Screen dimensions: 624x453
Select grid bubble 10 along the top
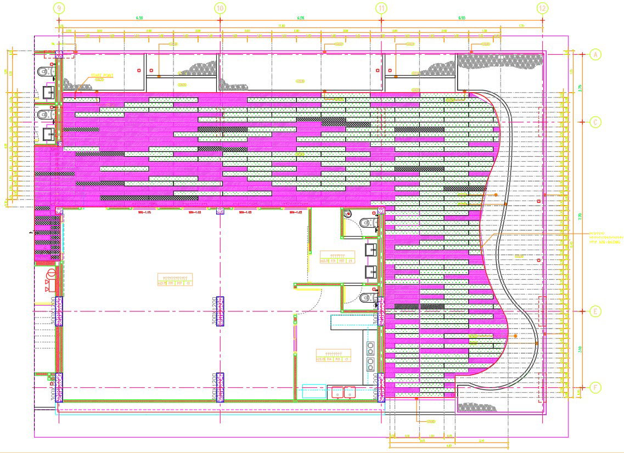click(x=220, y=7)
